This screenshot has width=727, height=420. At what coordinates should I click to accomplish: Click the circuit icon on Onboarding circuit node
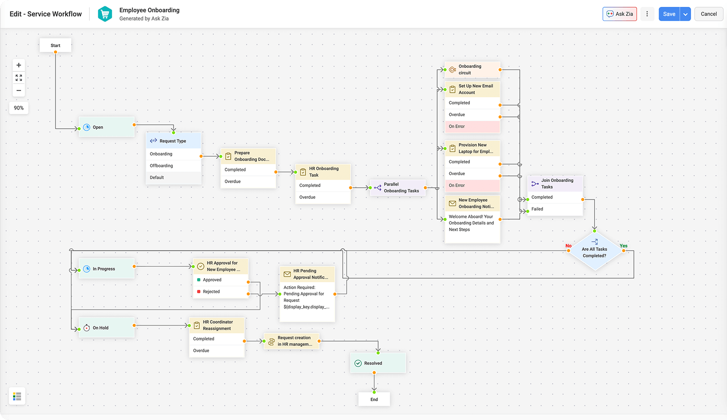452,70
